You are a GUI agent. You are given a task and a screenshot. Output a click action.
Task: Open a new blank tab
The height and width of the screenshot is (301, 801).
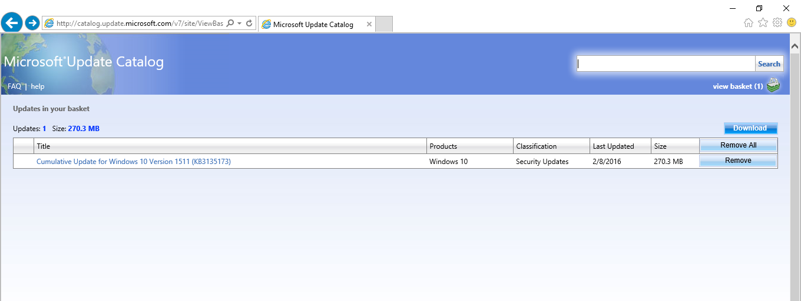(384, 24)
